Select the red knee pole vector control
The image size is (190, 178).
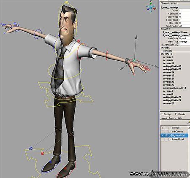click(43, 154)
